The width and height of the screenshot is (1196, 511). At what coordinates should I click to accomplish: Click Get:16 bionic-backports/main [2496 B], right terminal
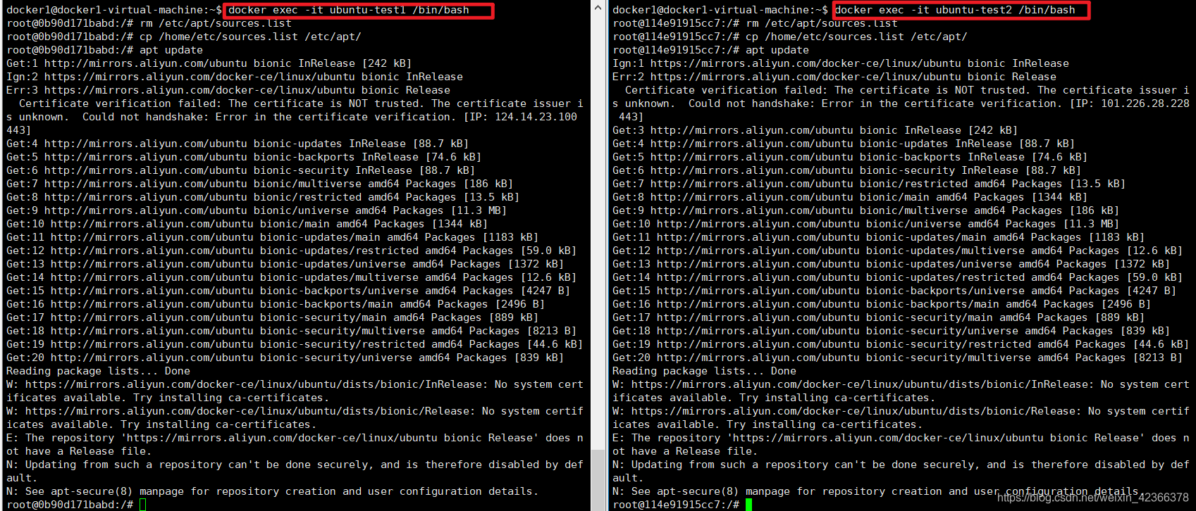click(882, 304)
